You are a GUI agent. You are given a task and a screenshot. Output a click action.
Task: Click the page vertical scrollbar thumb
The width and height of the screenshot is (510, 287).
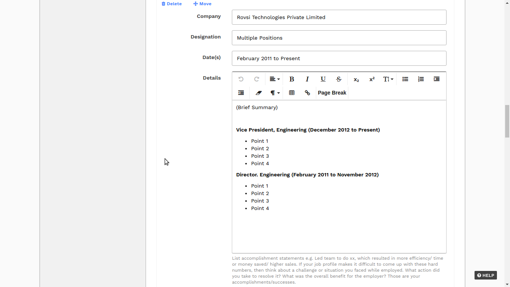click(507, 121)
